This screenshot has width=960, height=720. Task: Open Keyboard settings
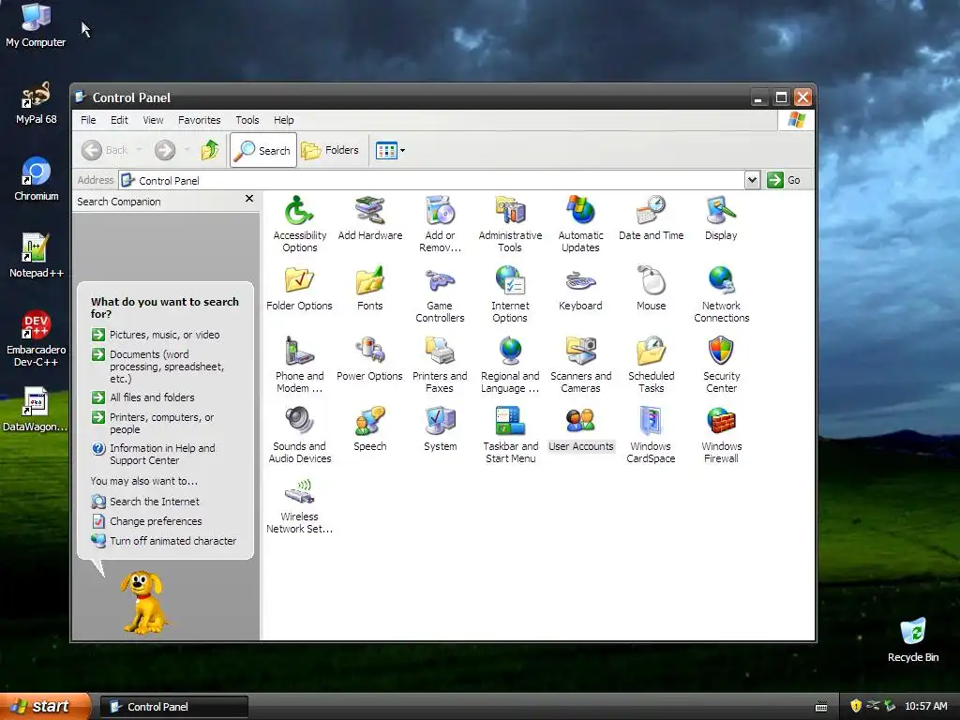click(580, 289)
